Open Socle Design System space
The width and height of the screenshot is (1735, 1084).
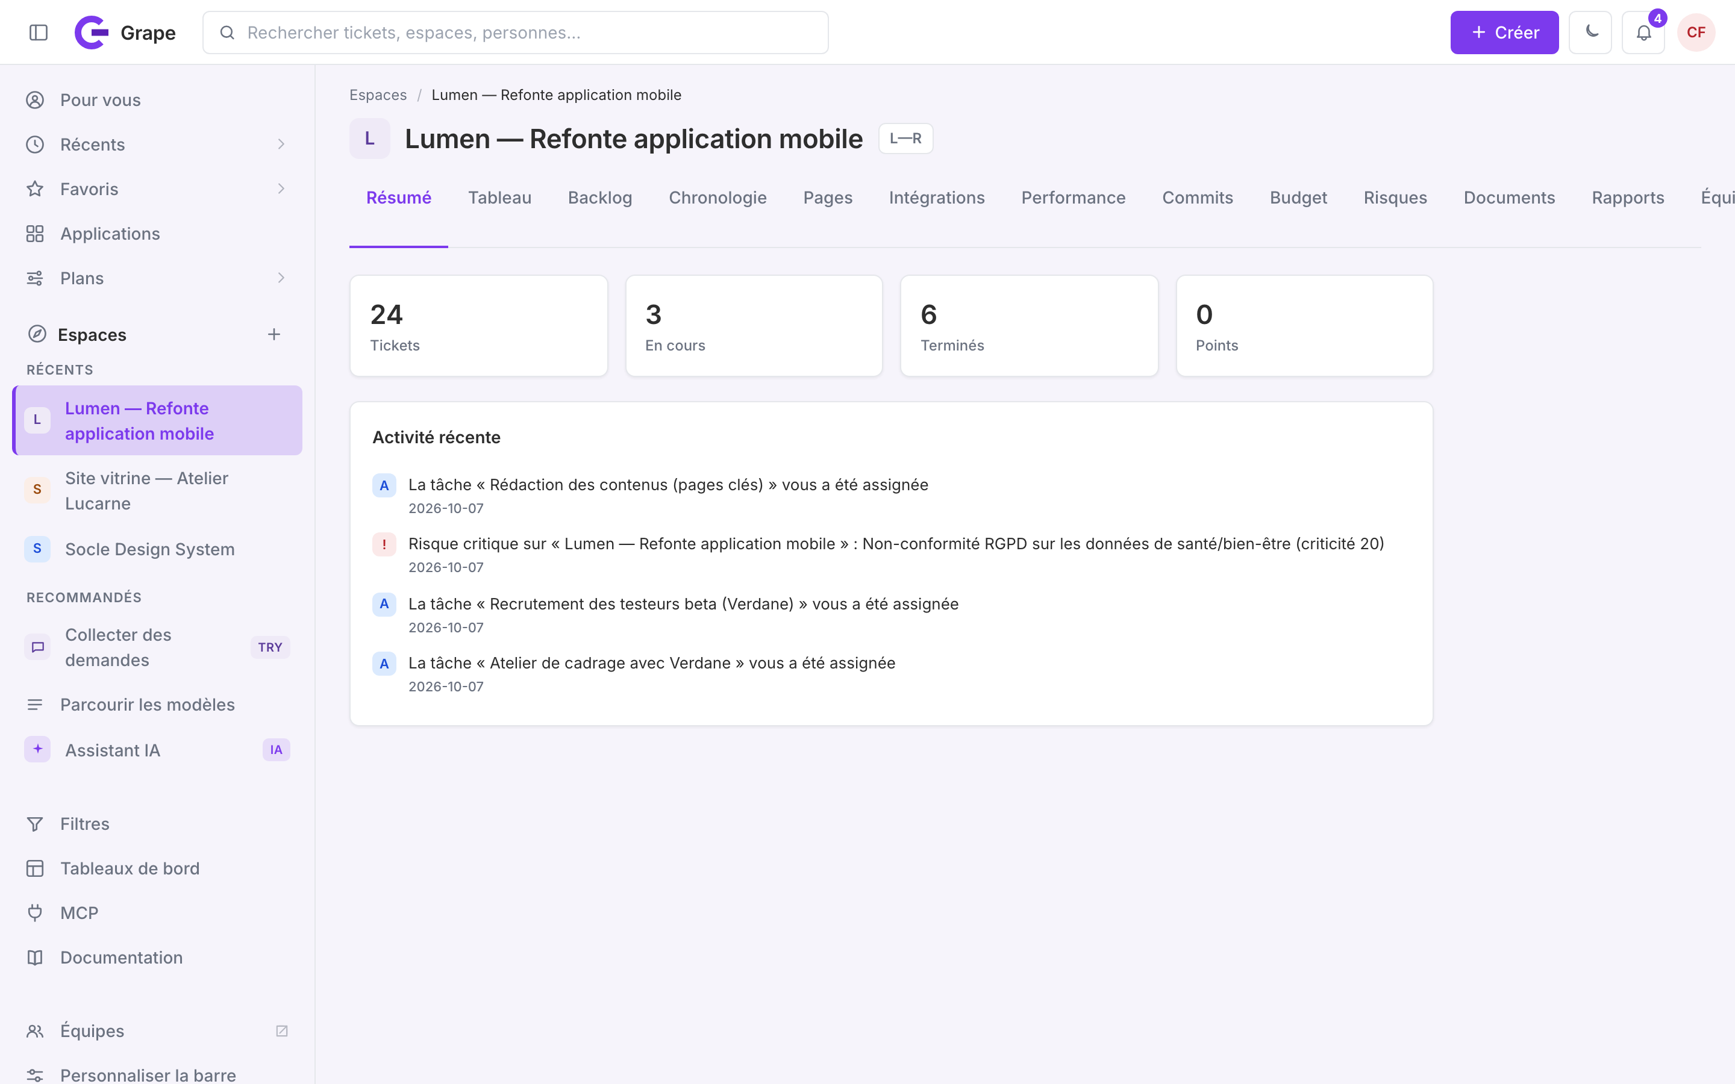[x=157, y=549]
